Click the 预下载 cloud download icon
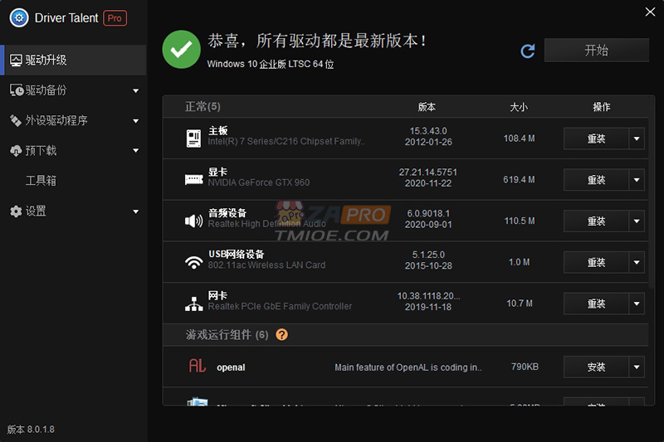This screenshot has height=442, width=664. pyautogui.click(x=16, y=151)
